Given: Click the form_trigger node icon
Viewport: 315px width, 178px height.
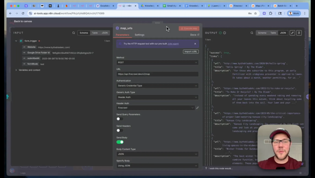Looking at the screenshot, I should tap(21, 41).
